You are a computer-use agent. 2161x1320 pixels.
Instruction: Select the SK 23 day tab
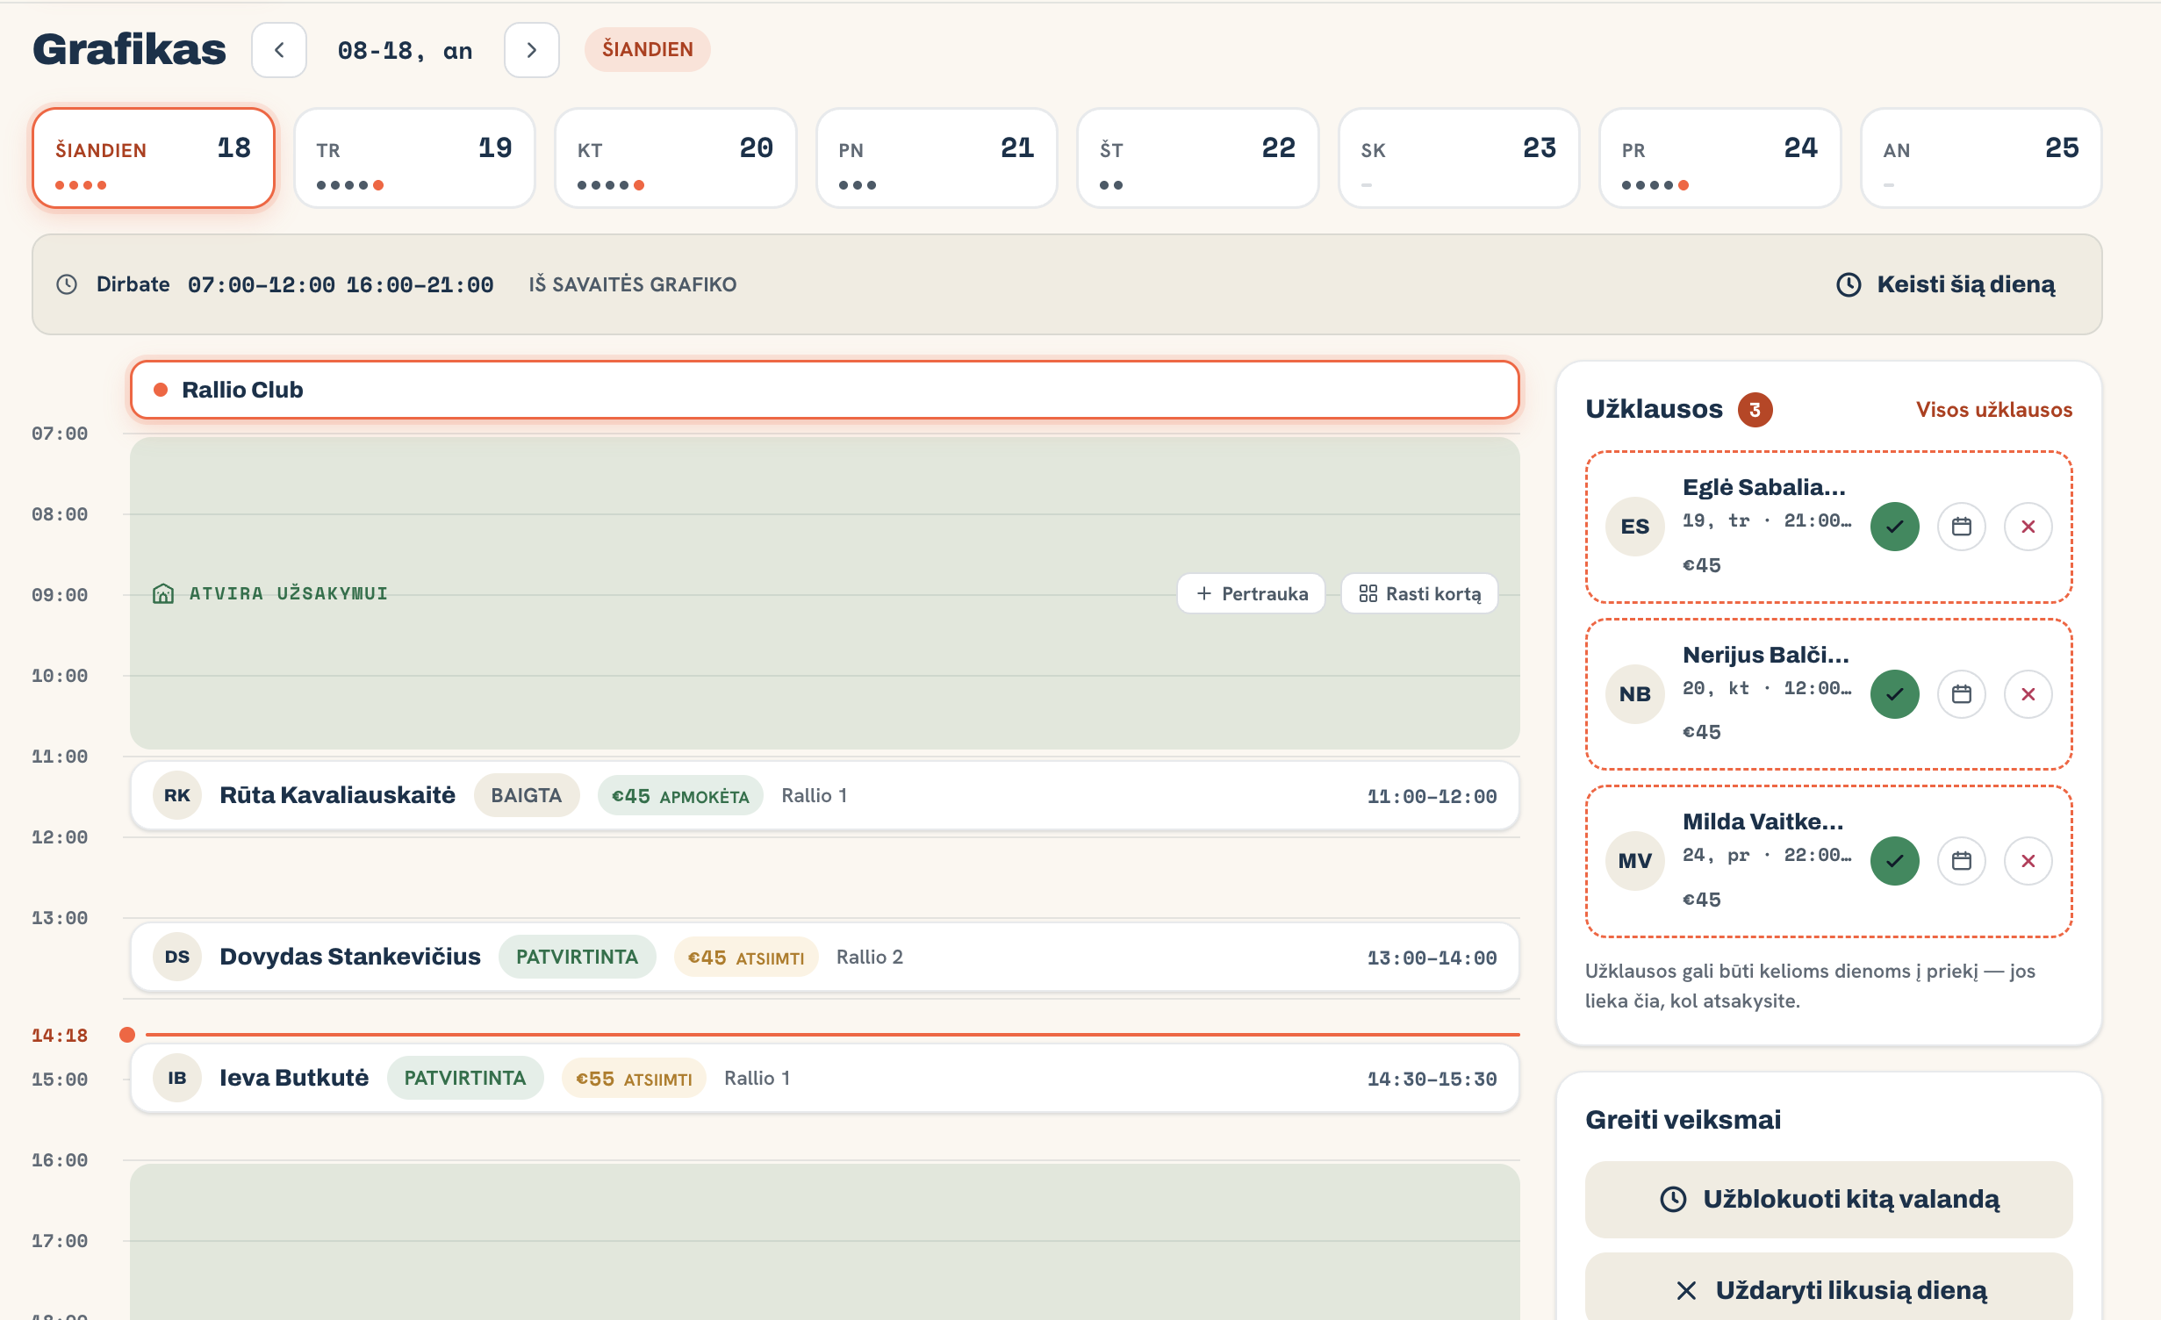point(1459,158)
